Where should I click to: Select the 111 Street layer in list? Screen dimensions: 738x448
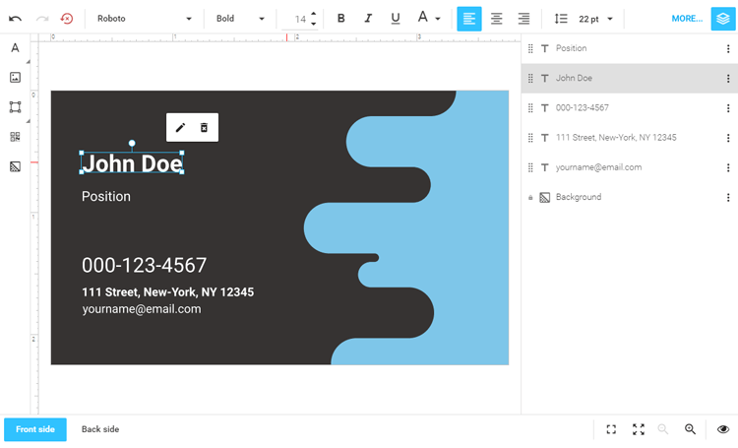point(630,138)
